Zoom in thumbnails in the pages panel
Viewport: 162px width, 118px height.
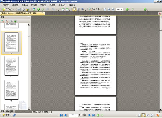tap(2, 21)
